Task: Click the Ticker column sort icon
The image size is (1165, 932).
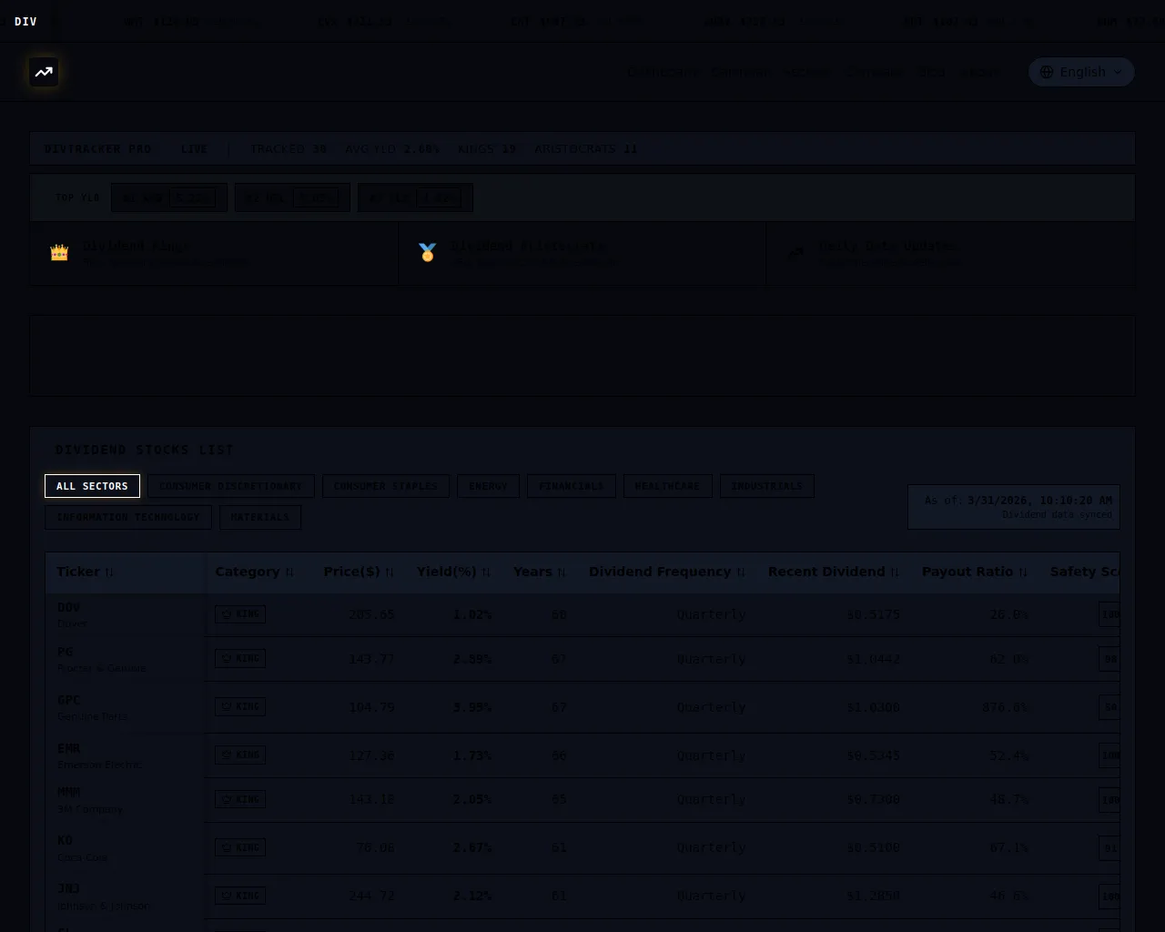Action: pyautogui.click(x=110, y=572)
